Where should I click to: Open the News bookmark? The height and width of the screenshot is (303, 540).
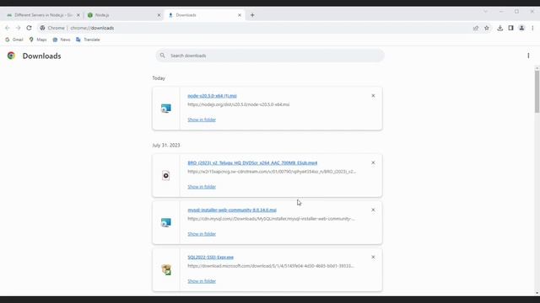click(x=62, y=40)
